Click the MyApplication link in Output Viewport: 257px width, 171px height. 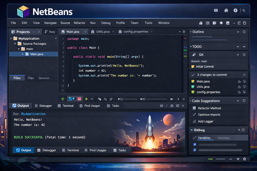tap(33, 114)
